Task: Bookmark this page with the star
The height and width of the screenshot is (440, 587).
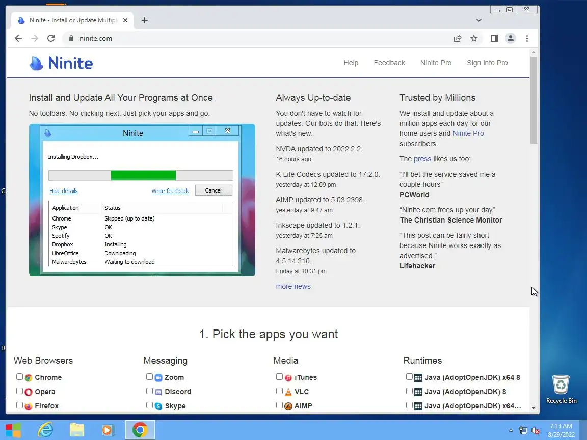Action: 474,38
